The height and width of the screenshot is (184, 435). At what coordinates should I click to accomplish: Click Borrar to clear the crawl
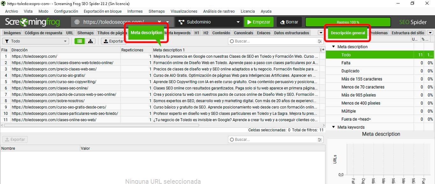coord(289,22)
